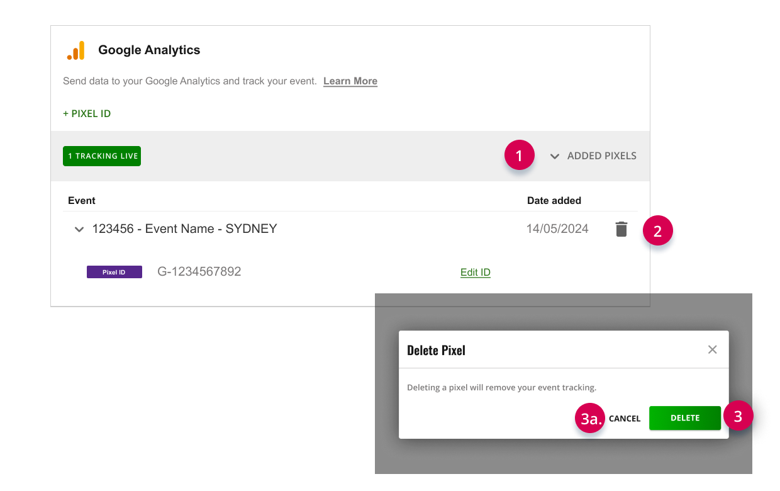
Task: Click the 1 Tracking Live badge
Action: (x=102, y=156)
